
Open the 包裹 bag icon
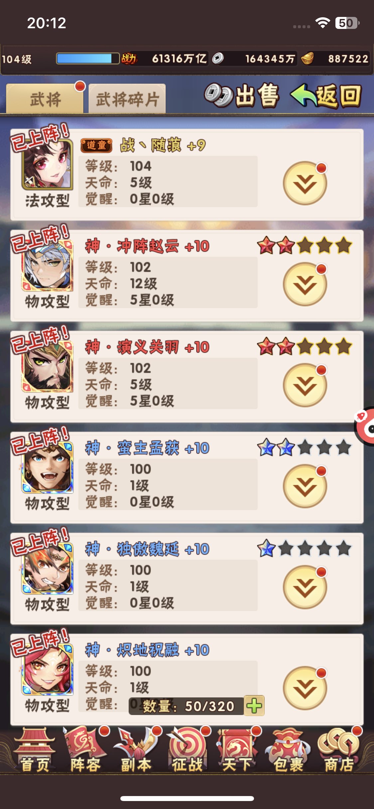click(288, 750)
